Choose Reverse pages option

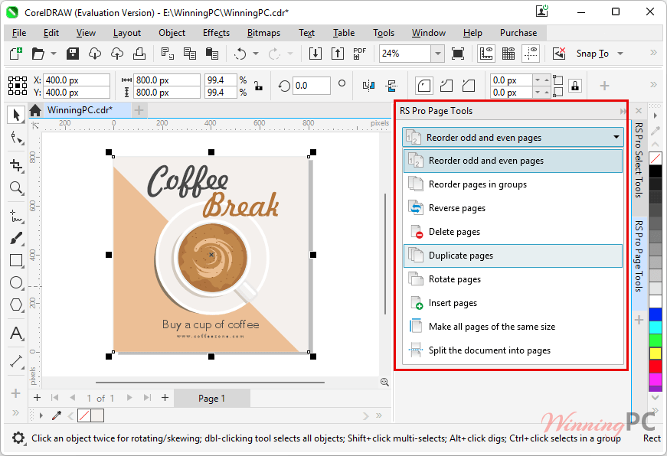pyautogui.click(x=513, y=208)
